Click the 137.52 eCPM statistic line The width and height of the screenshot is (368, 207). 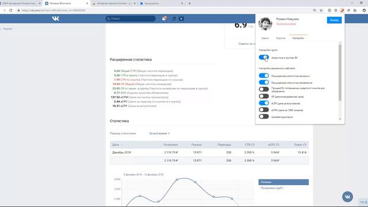tap(140, 97)
